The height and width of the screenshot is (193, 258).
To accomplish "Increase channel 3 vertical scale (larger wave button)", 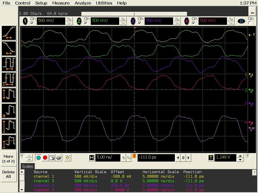I will [x=177, y=19].
